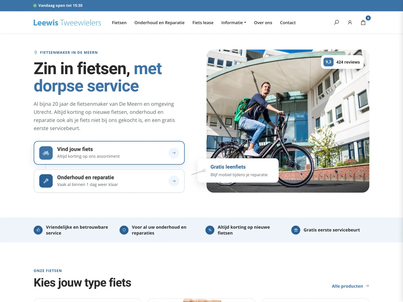Click the Onze fietsen section label
Viewport: 403px width, 302px height.
point(48,270)
